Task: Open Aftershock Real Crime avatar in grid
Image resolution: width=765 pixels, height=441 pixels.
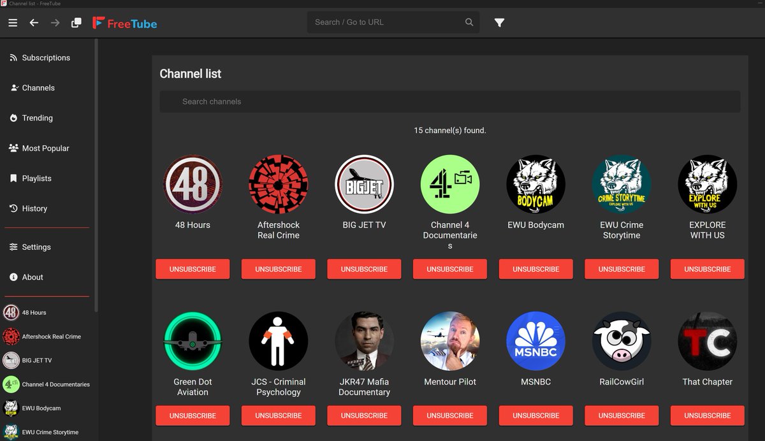Action: click(x=279, y=184)
